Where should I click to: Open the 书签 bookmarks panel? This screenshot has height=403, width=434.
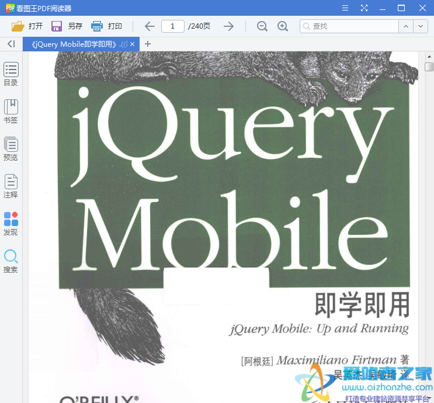[x=11, y=112]
